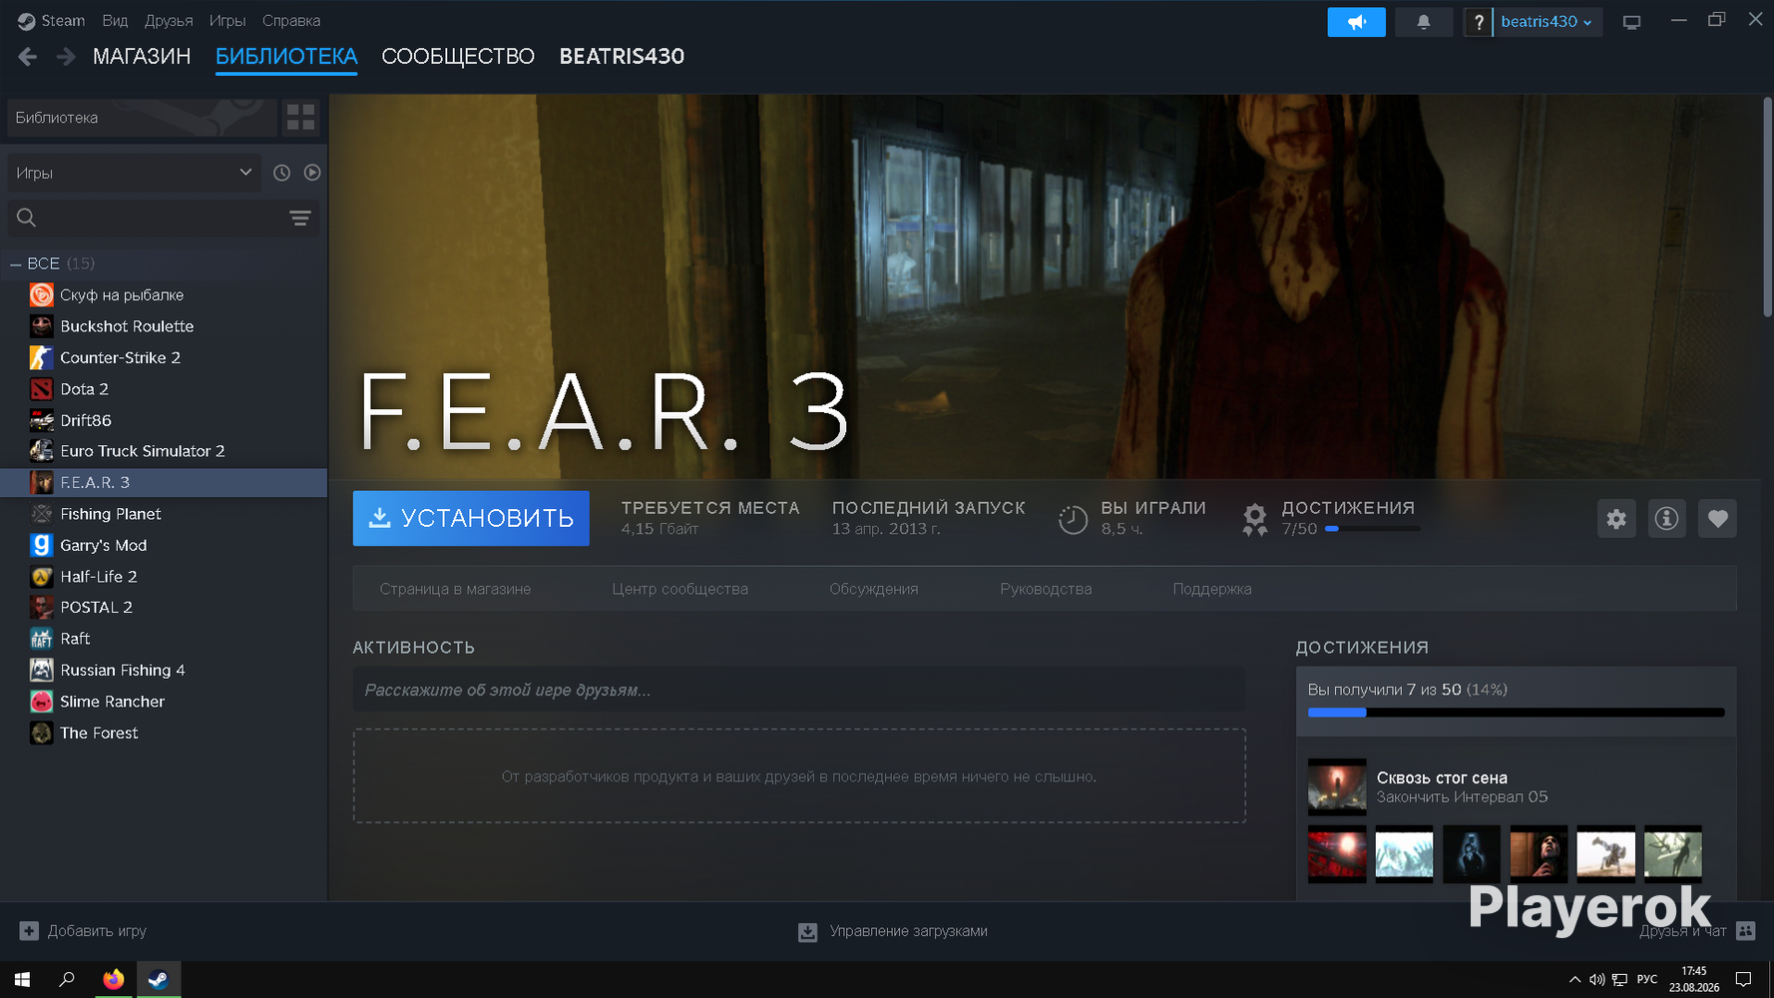Viewport: 1774px width, 998px height.
Task: Open the Руководства link
Action: coord(1046,589)
